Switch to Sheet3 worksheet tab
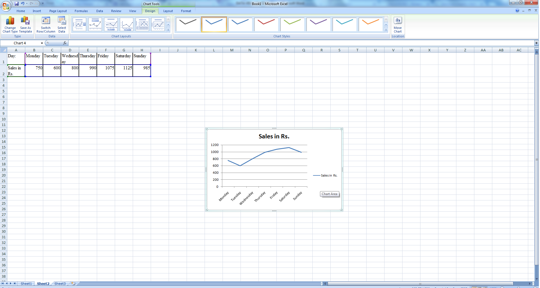 pos(60,284)
